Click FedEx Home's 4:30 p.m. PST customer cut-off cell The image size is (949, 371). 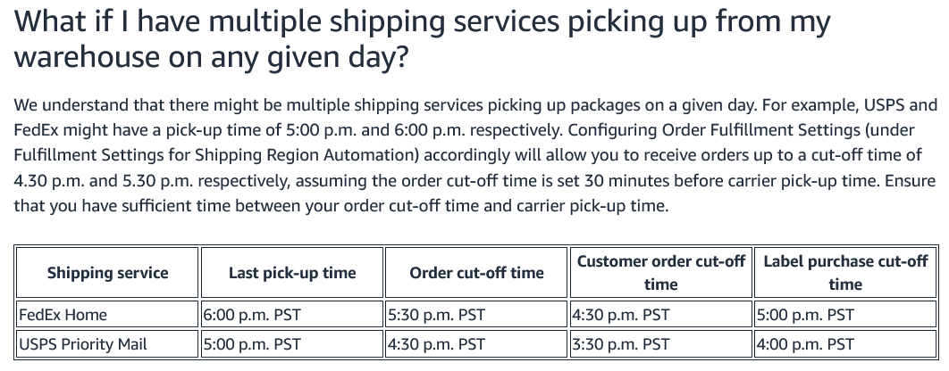tap(661, 314)
